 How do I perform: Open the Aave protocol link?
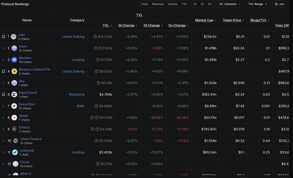pos(23,46)
